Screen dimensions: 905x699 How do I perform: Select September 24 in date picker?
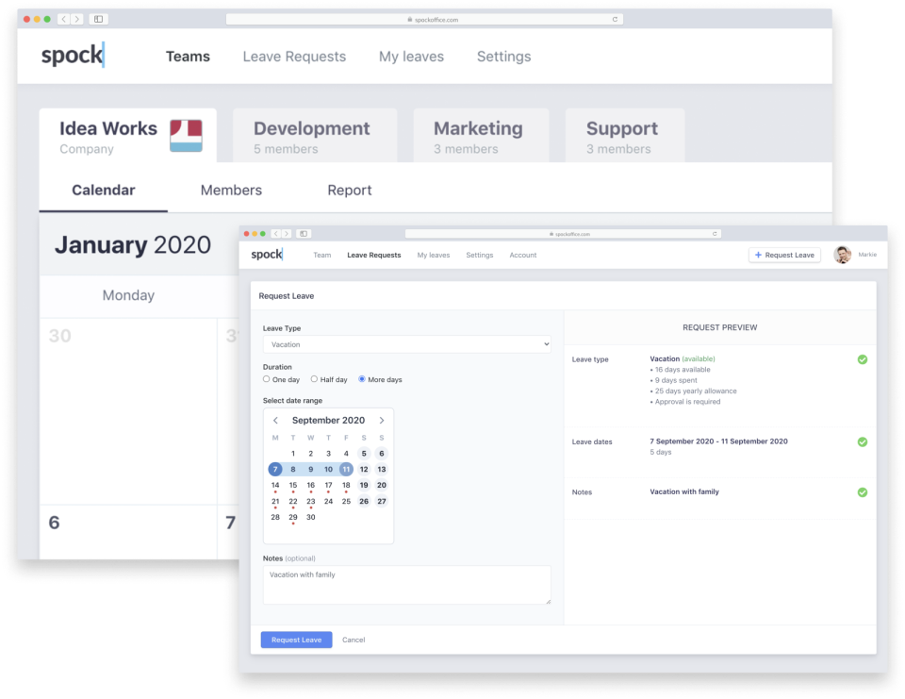pos(328,501)
